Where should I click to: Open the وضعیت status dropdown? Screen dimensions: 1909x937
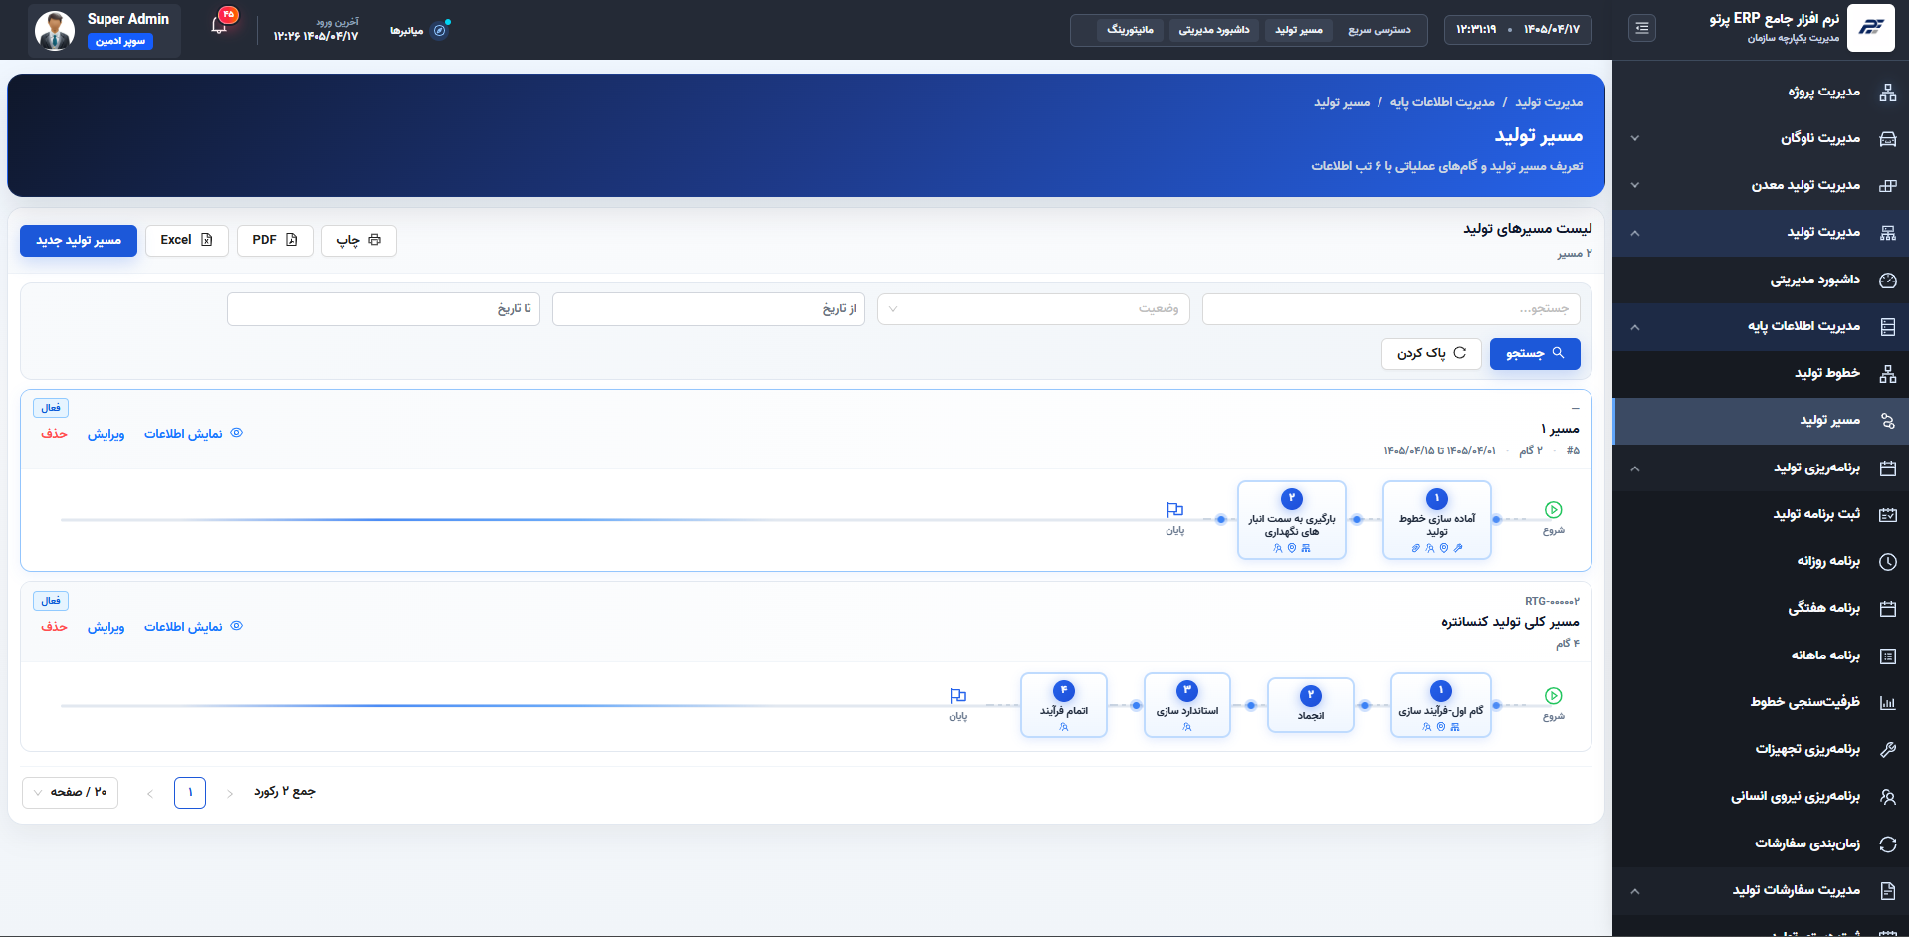tap(1033, 309)
